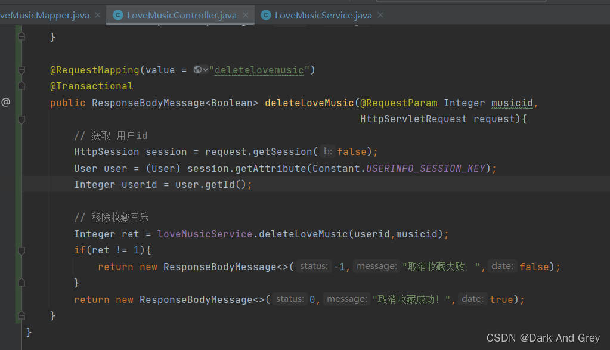Image resolution: width=610 pixels, height=350 pixels.
Task: Click the class icon on LoveMusicController.java tab
Action: pos(118,15)
